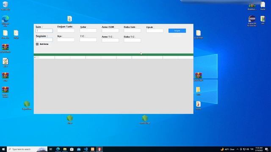Select the Uyruk input field
Screen dimensions: 271x152
tap(155, 31)
